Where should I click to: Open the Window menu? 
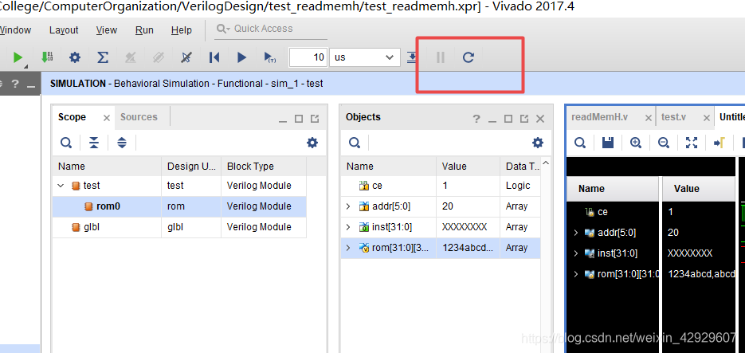[15, 30]
